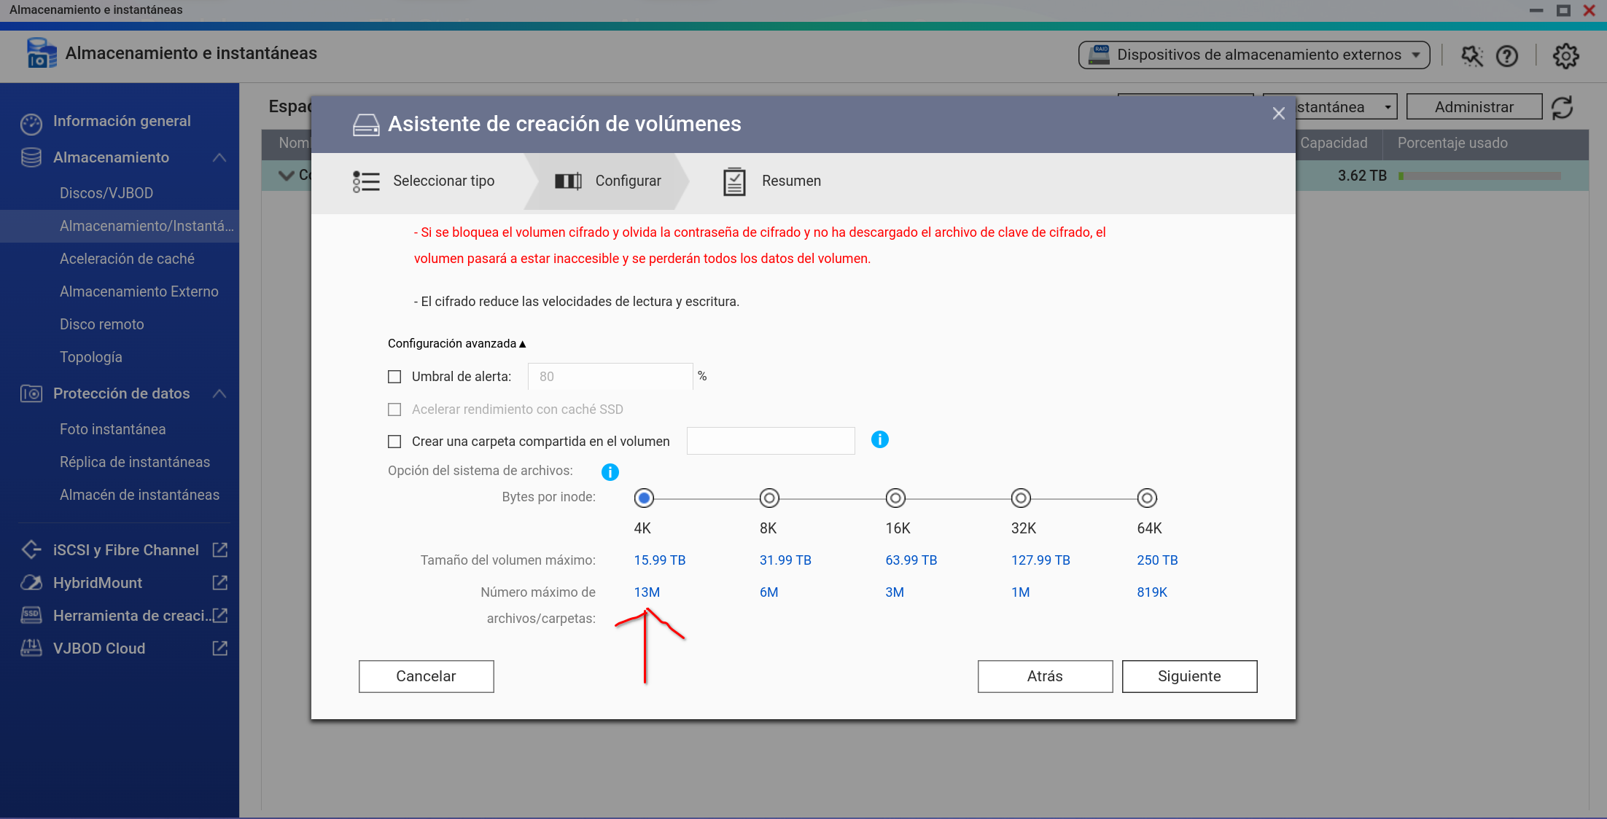Collapse the Protección de datos sidebar group

coord(219,393)
